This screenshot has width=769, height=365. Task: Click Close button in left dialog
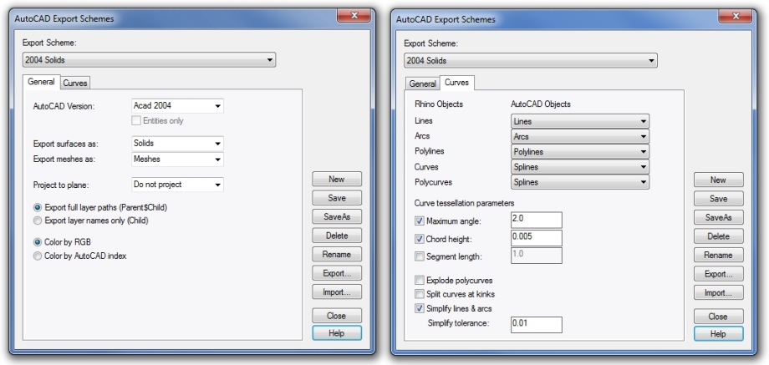click(337, 316)
